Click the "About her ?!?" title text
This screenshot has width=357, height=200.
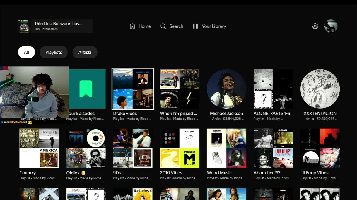[267, 173]
